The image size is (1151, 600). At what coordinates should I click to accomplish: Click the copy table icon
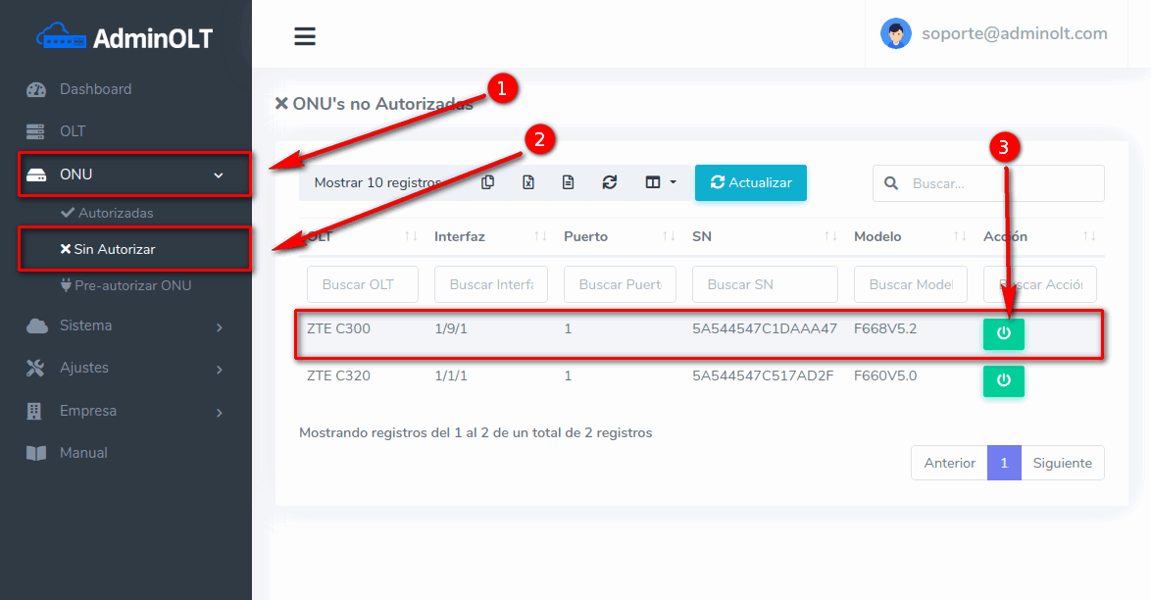pyautogui.click(x=487, y=182)
